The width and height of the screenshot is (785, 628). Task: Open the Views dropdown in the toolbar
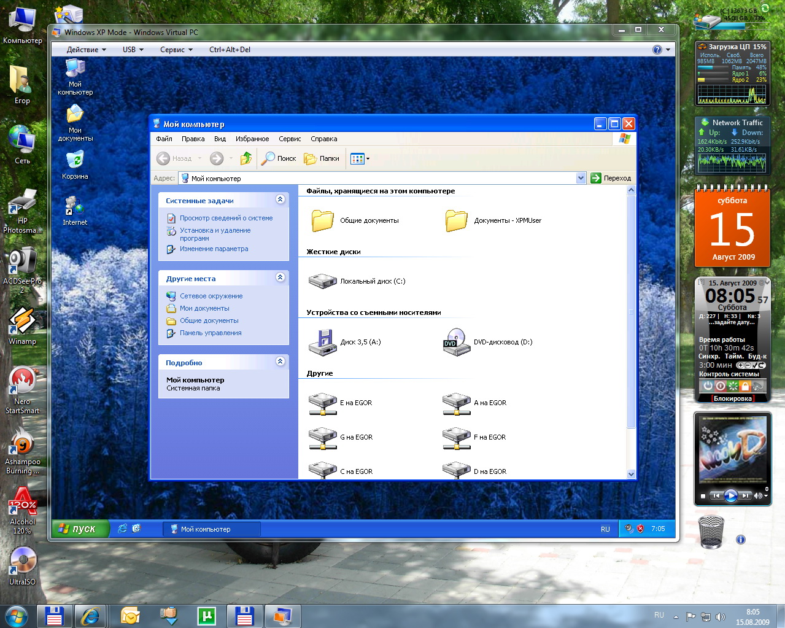tap(360, 158)
